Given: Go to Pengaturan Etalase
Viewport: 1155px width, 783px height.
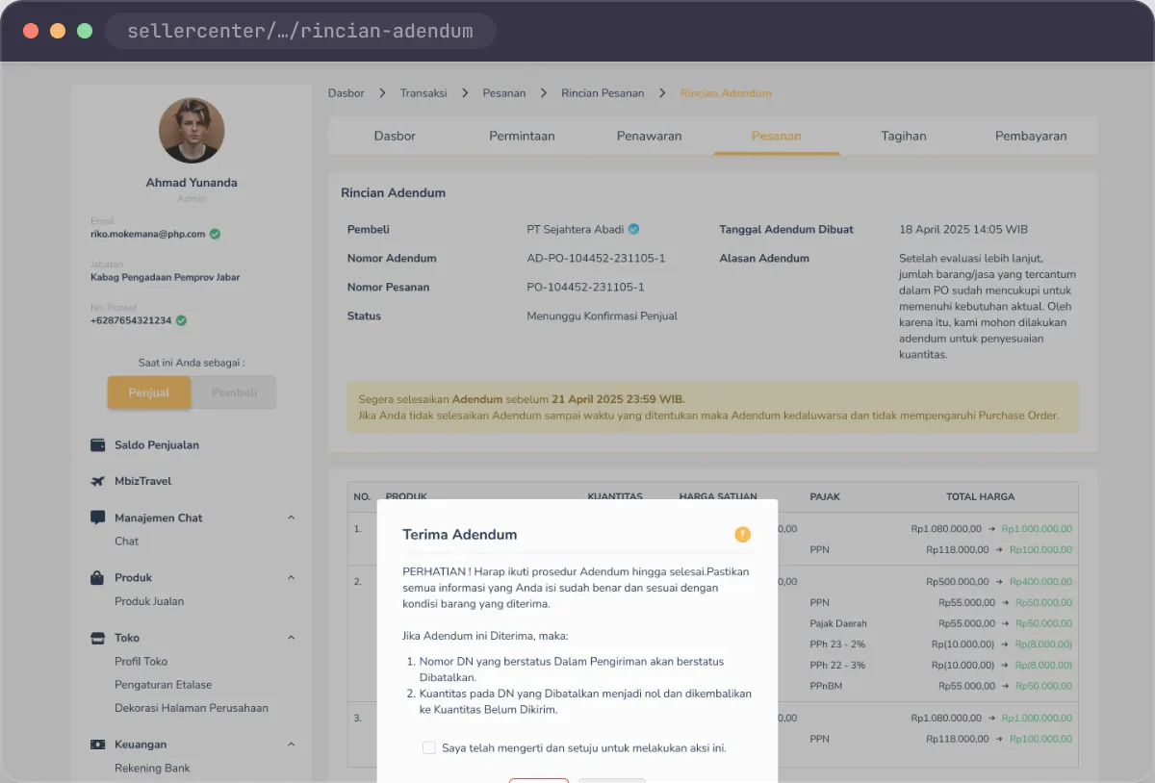Looking at the screenshot, I should [x=164, y=685].
